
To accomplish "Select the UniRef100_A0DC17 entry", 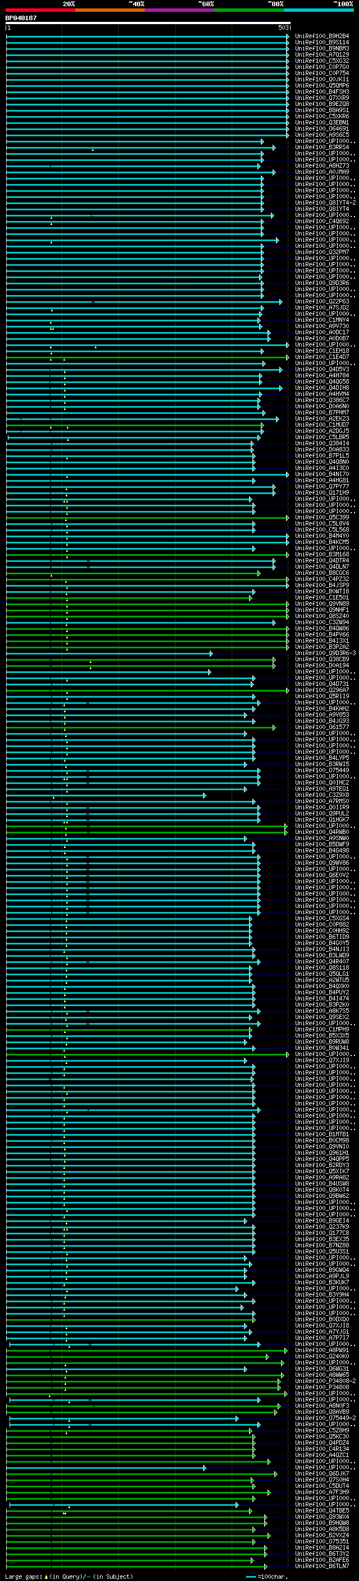I will [x=322, y=333].
